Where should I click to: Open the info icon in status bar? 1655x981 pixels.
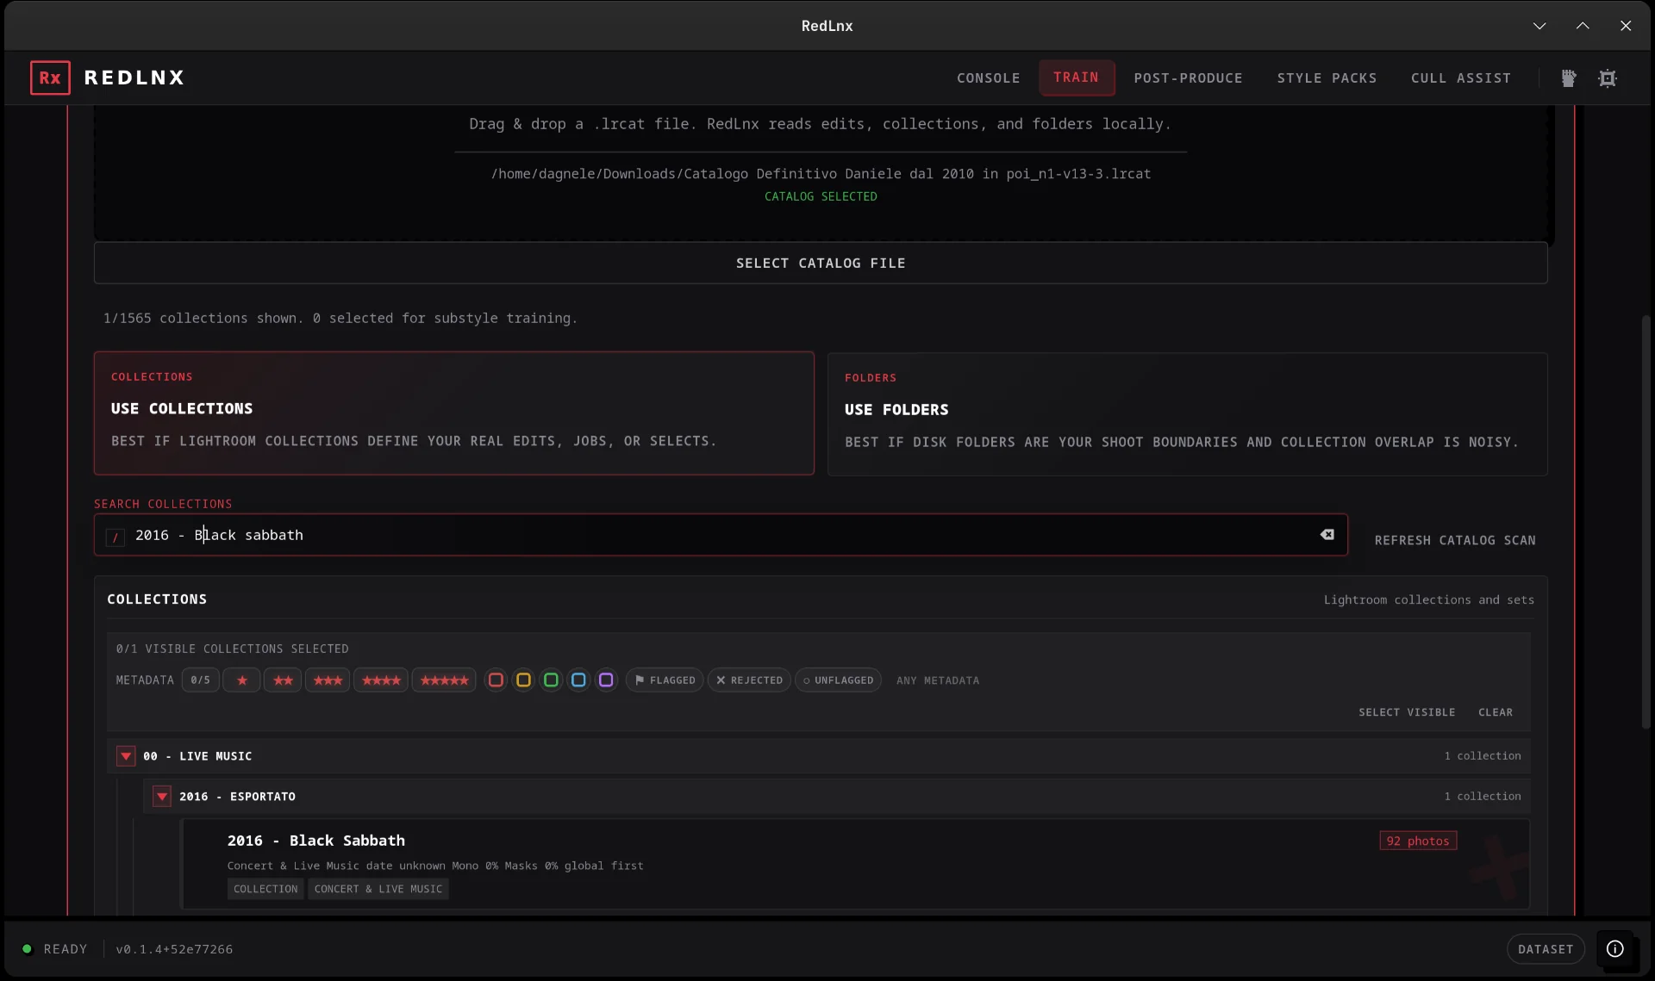click(x=1615, y=948)
